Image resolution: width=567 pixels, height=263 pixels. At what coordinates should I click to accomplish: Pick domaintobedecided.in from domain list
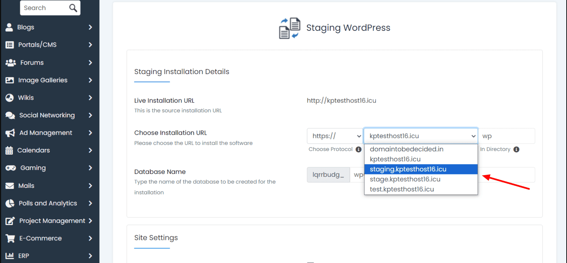pos(406,149)
